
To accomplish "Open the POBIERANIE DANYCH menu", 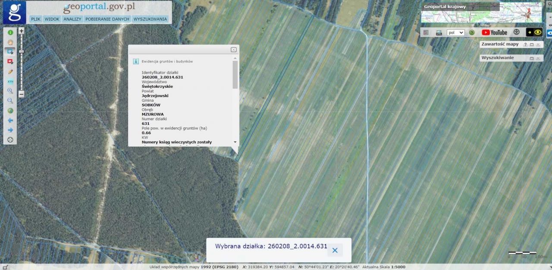I will [x=107, y=19].
